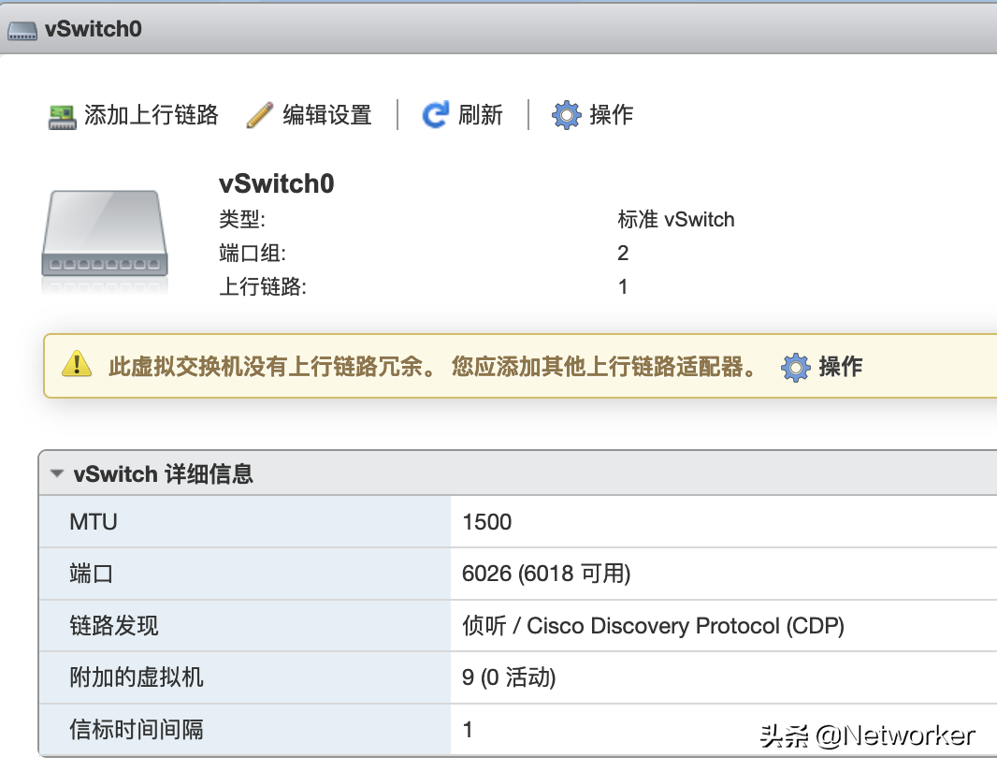
Task: Click the blue refresh arrow icon
Action: click(436, 115)
